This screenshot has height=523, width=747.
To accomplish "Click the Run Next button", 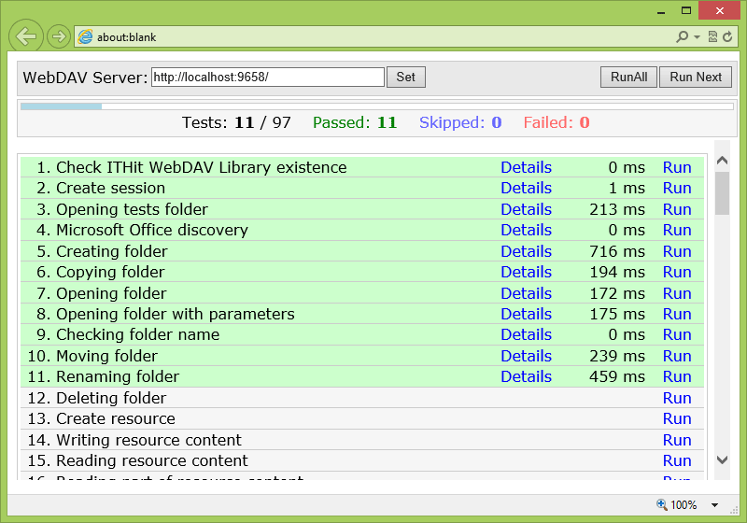I will 696,78.
